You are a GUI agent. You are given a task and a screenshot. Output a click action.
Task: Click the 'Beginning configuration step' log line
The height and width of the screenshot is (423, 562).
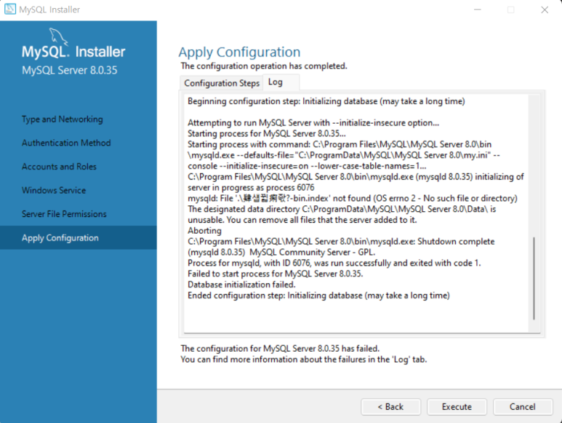[326, 101]
